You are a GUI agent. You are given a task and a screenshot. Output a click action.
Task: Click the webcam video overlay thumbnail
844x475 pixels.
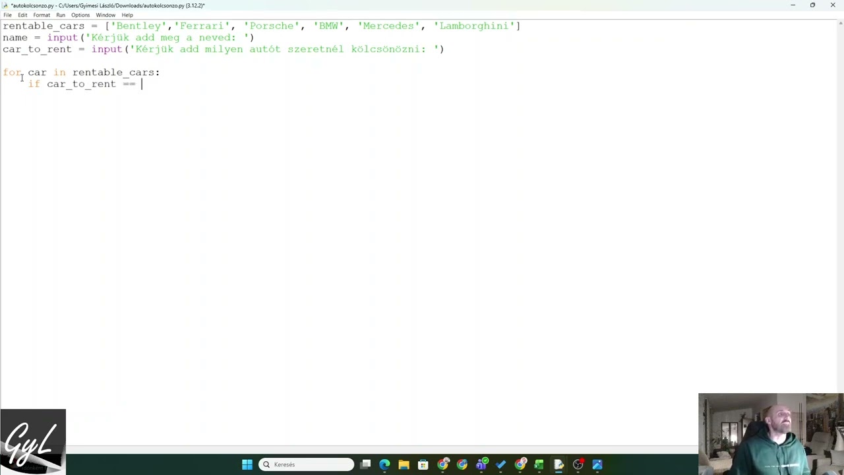coord(771,434)
